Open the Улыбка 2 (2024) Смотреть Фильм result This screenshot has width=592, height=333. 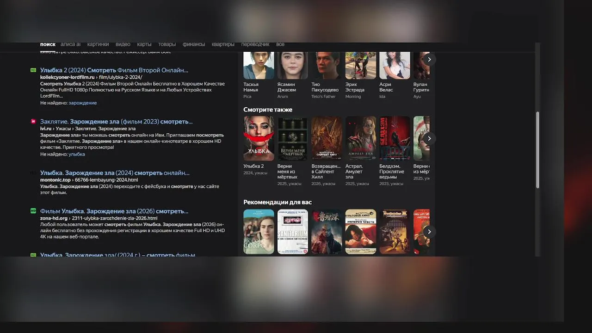pos(114,70)
